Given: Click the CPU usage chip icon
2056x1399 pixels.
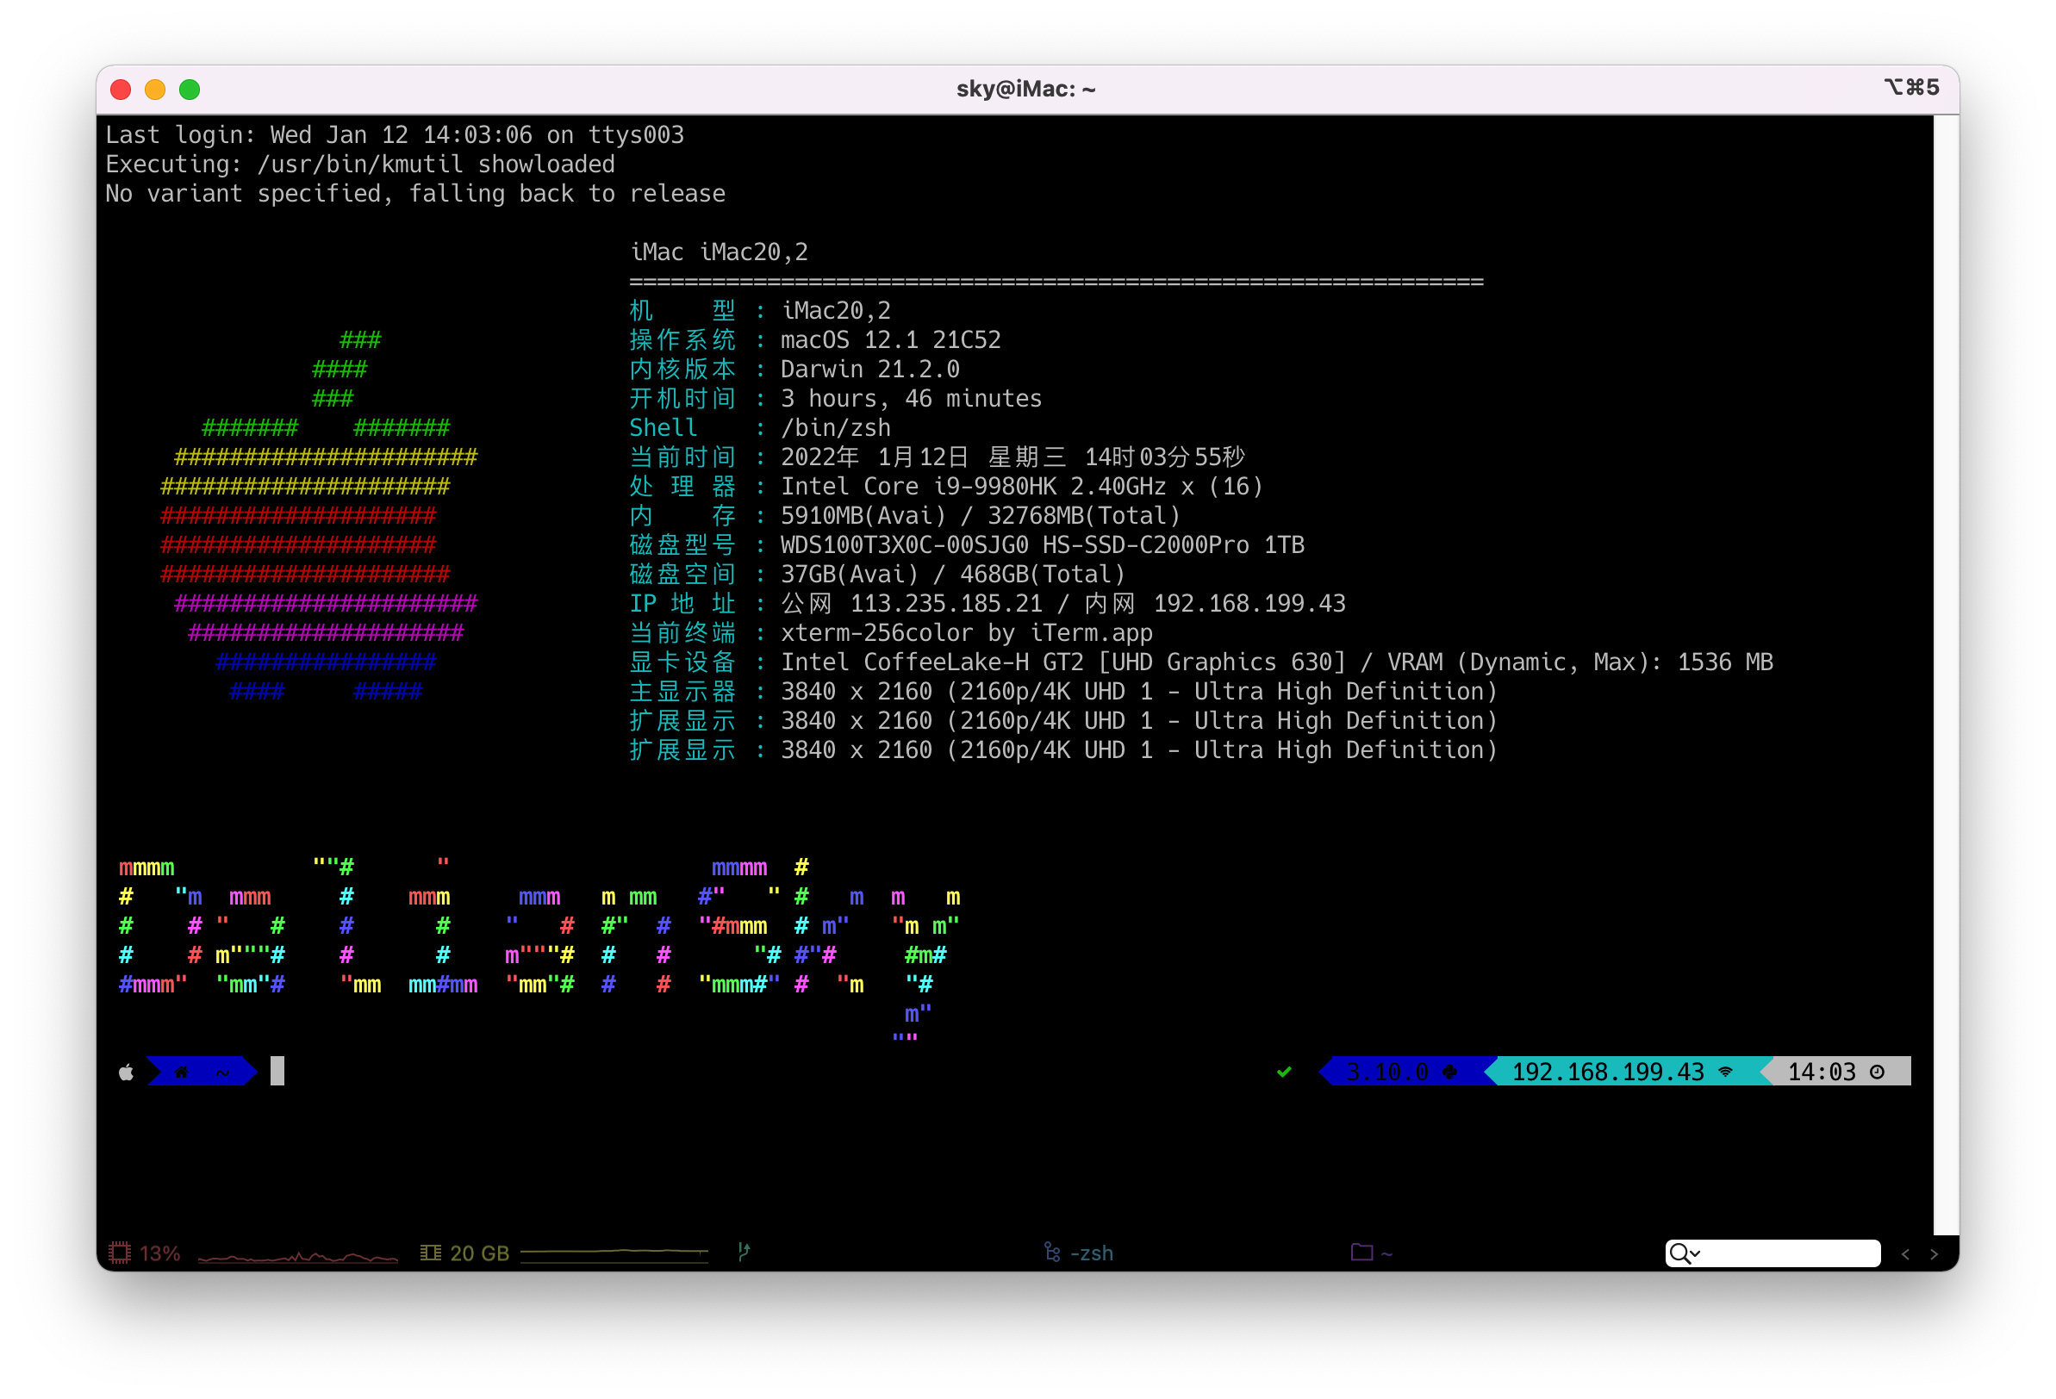Looking at the screenshot, I should click(120, 1253).
